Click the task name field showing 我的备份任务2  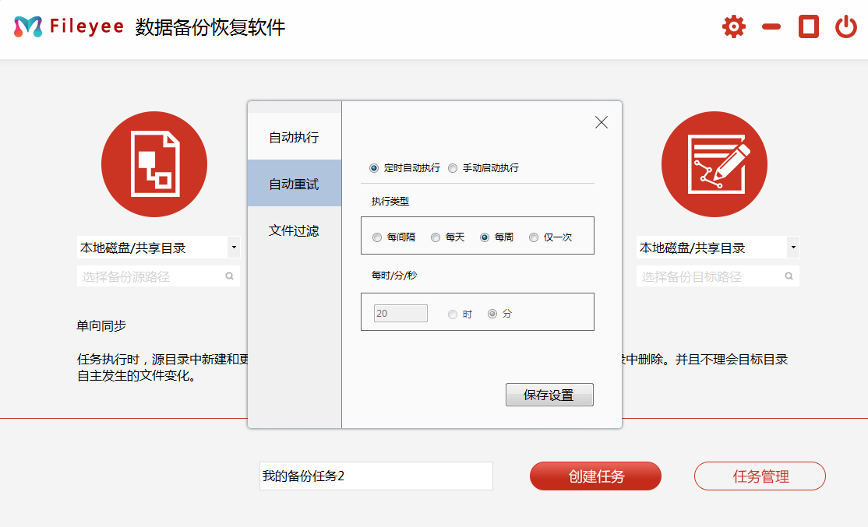[x=376, y=476]
